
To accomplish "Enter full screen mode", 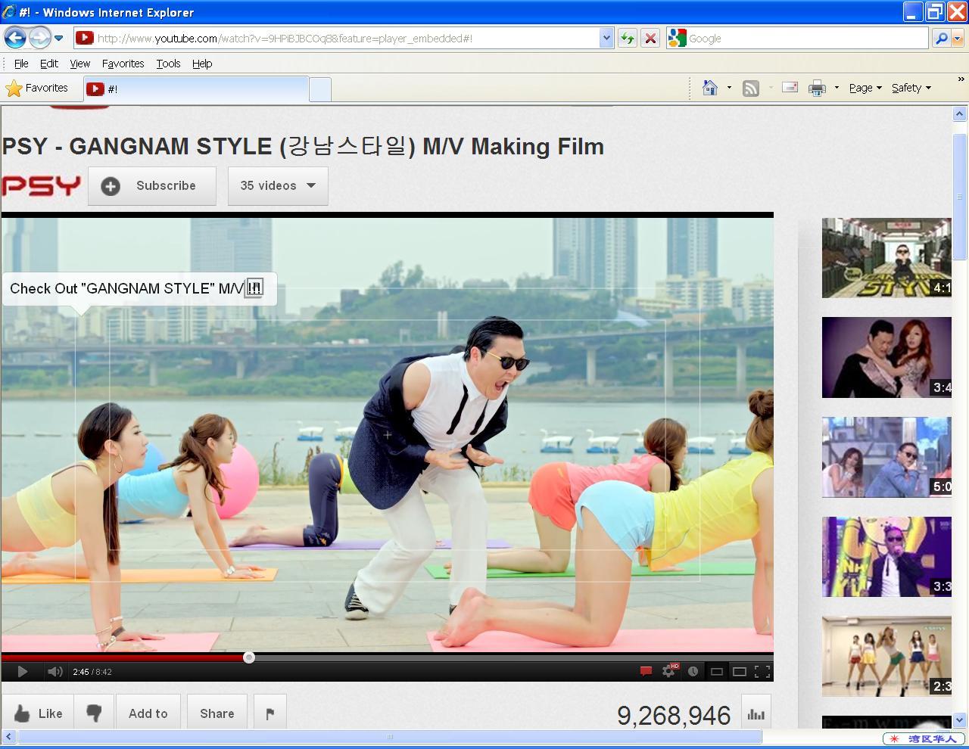I will pos(762,671).
